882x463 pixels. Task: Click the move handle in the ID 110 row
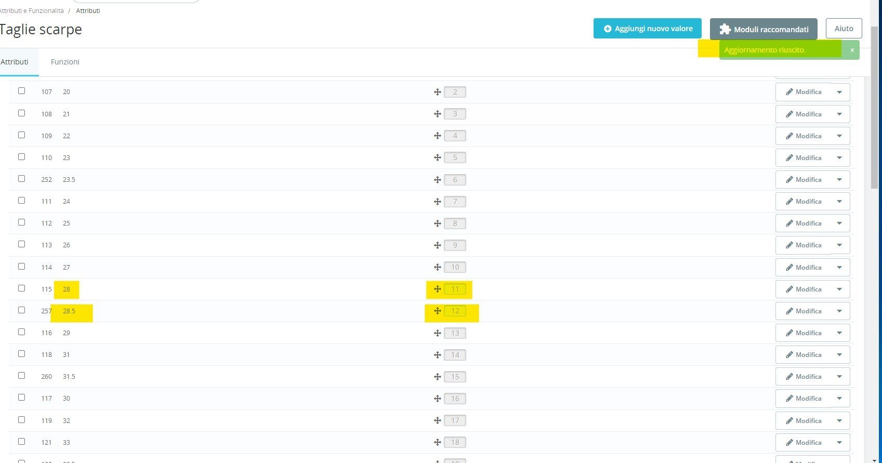pos(437,157)
